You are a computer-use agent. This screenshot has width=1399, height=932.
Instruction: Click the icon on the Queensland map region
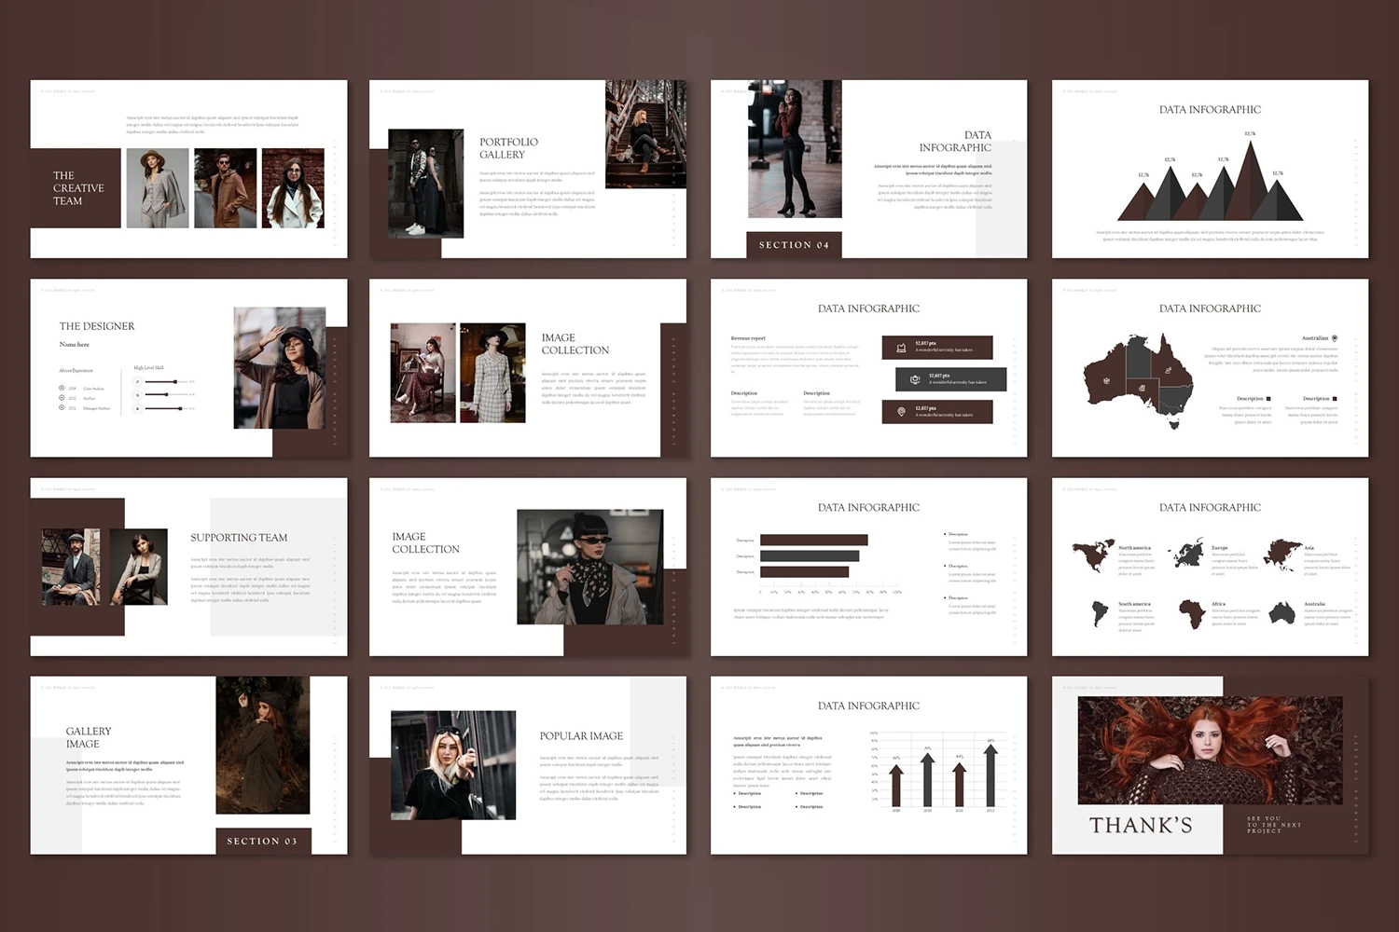pyautogui.click(x=1168, y=371)
